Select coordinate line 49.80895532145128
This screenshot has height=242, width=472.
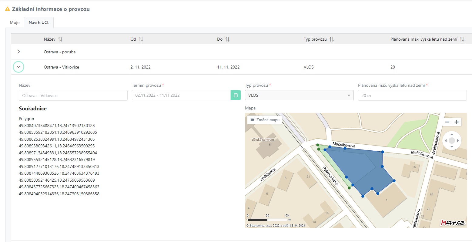(57, 160)
